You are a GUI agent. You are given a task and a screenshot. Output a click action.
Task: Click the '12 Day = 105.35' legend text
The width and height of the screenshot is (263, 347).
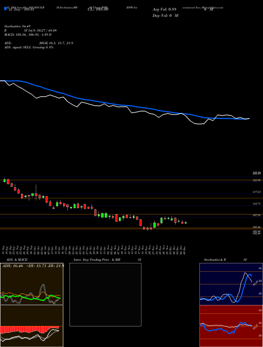21,9
